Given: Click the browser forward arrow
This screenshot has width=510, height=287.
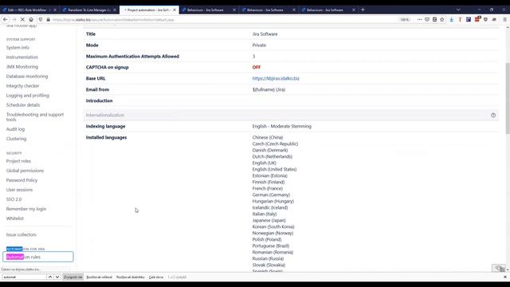Looking at the screenshot, I should [14, 19].
